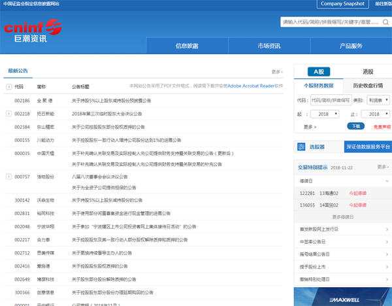Click the 下载 button
Image resolution: width=392 pixels, height=306 pixels.
click(356, 126)
